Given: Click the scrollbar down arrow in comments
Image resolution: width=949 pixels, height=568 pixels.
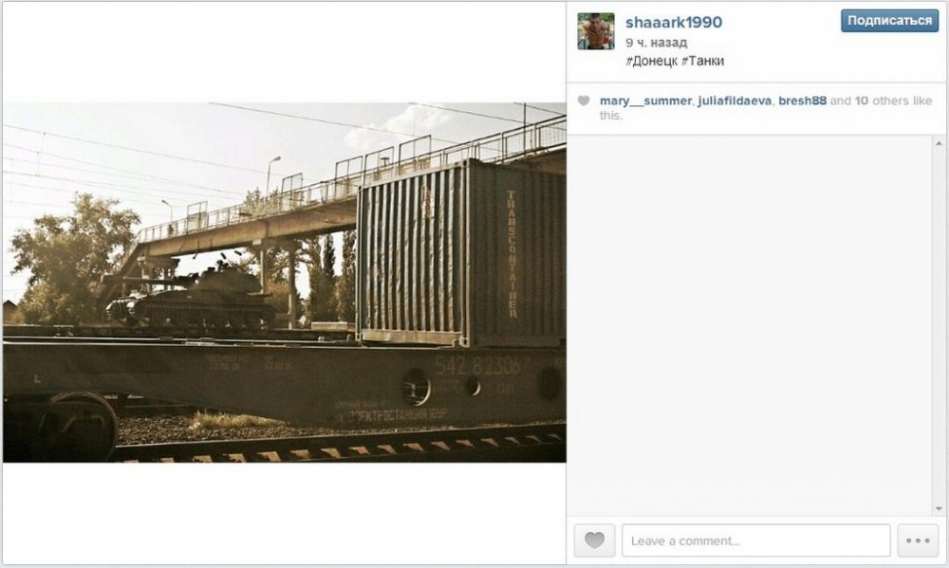Looking at the screenshot, I should point(939,508).
